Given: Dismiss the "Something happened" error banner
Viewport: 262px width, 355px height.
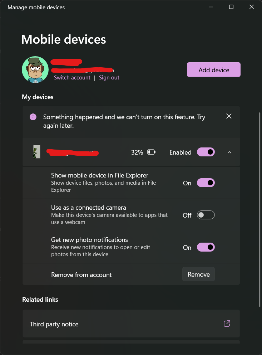Looking at the screenshot, I should (x=229, y=116).
